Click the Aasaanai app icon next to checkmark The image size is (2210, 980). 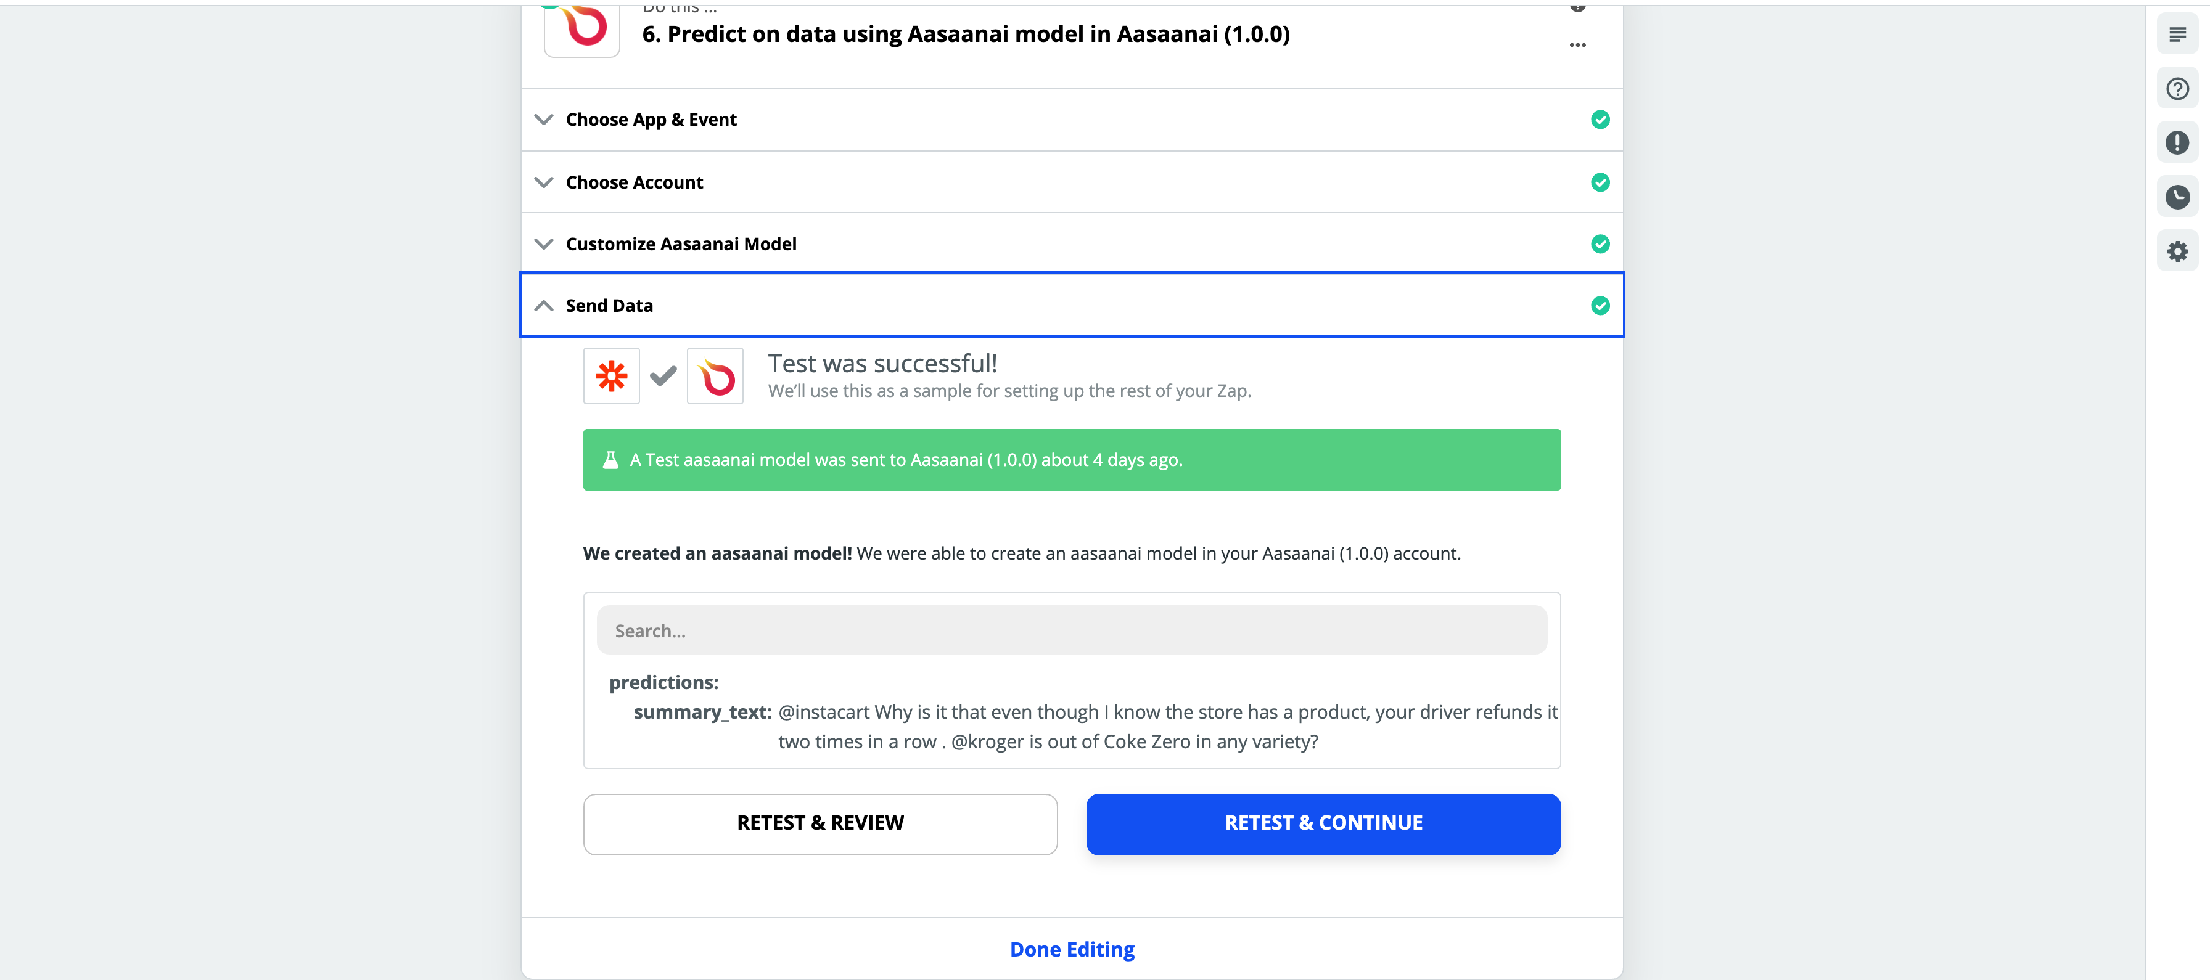[x=715, y=375]
